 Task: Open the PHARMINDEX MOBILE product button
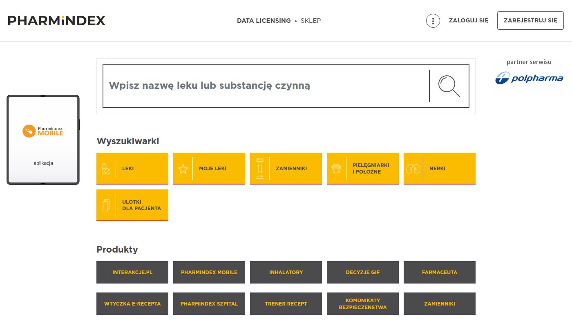point(209,272)
